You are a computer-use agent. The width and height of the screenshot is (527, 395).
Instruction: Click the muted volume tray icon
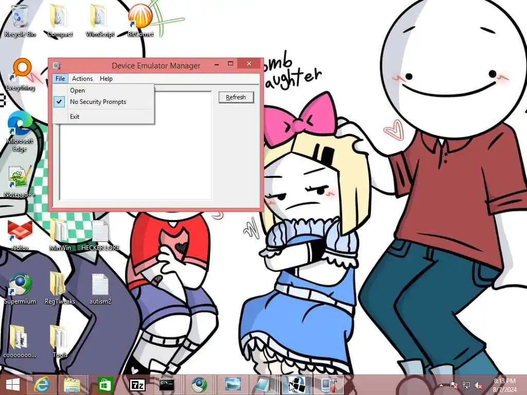(x=479, y=385)
